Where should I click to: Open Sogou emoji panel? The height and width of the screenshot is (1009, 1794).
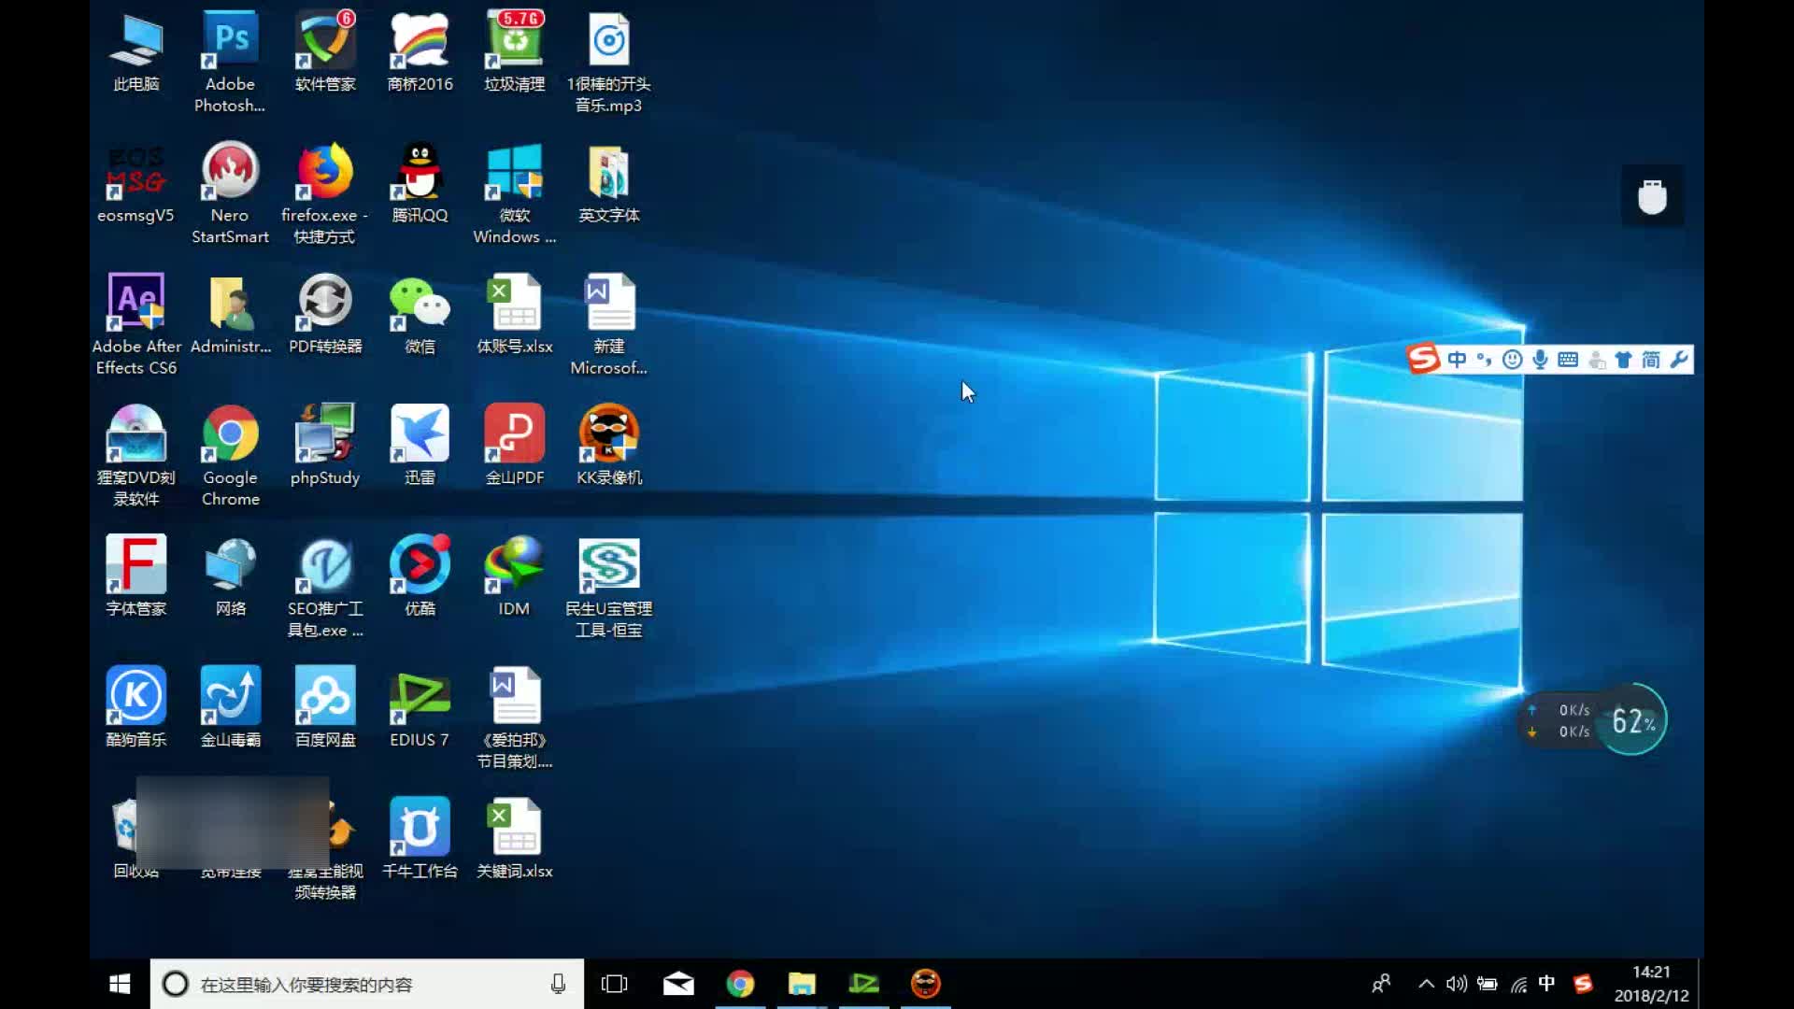coord(1512,360)
